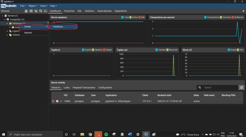This screenshot has width=246, height=137.
Task: Open Windows Start menu
Action: pos(3,134)
